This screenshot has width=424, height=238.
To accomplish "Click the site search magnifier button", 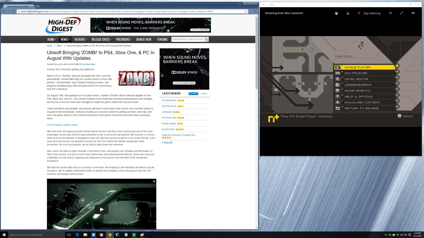I will 206,39.
